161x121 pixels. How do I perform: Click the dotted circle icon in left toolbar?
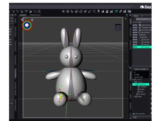tap(35, 11)
